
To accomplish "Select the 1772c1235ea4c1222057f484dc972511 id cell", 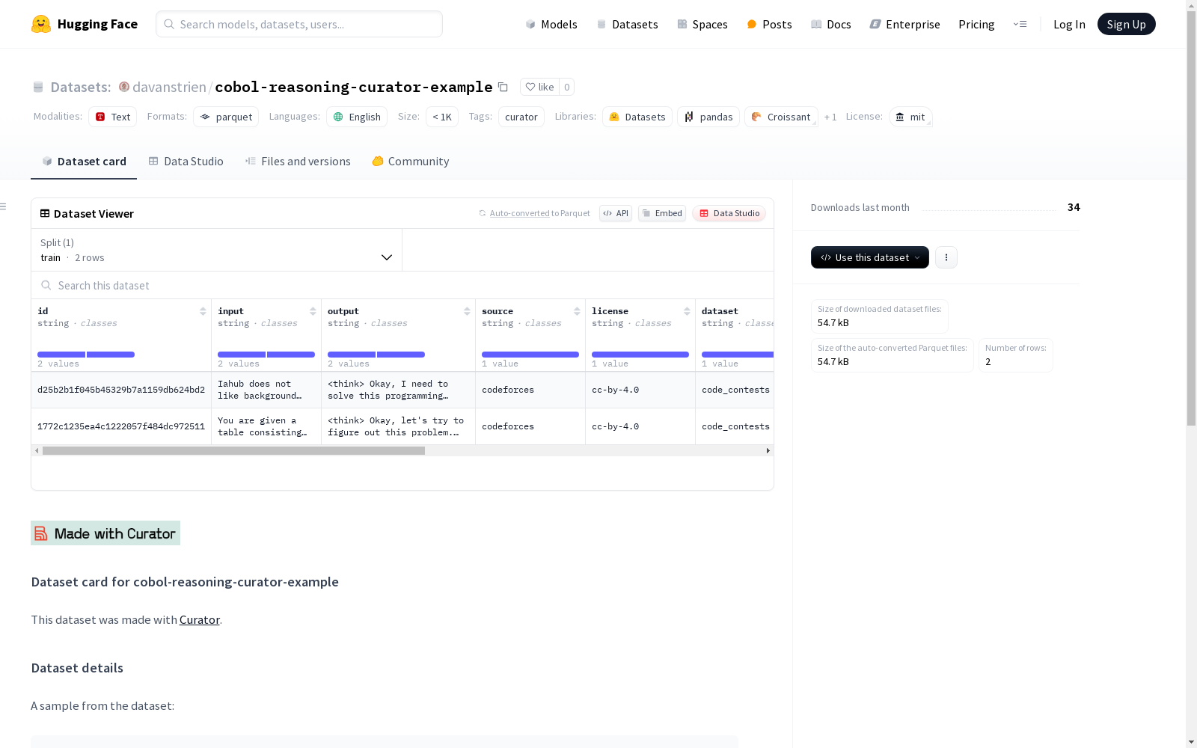I will point(121,426).
